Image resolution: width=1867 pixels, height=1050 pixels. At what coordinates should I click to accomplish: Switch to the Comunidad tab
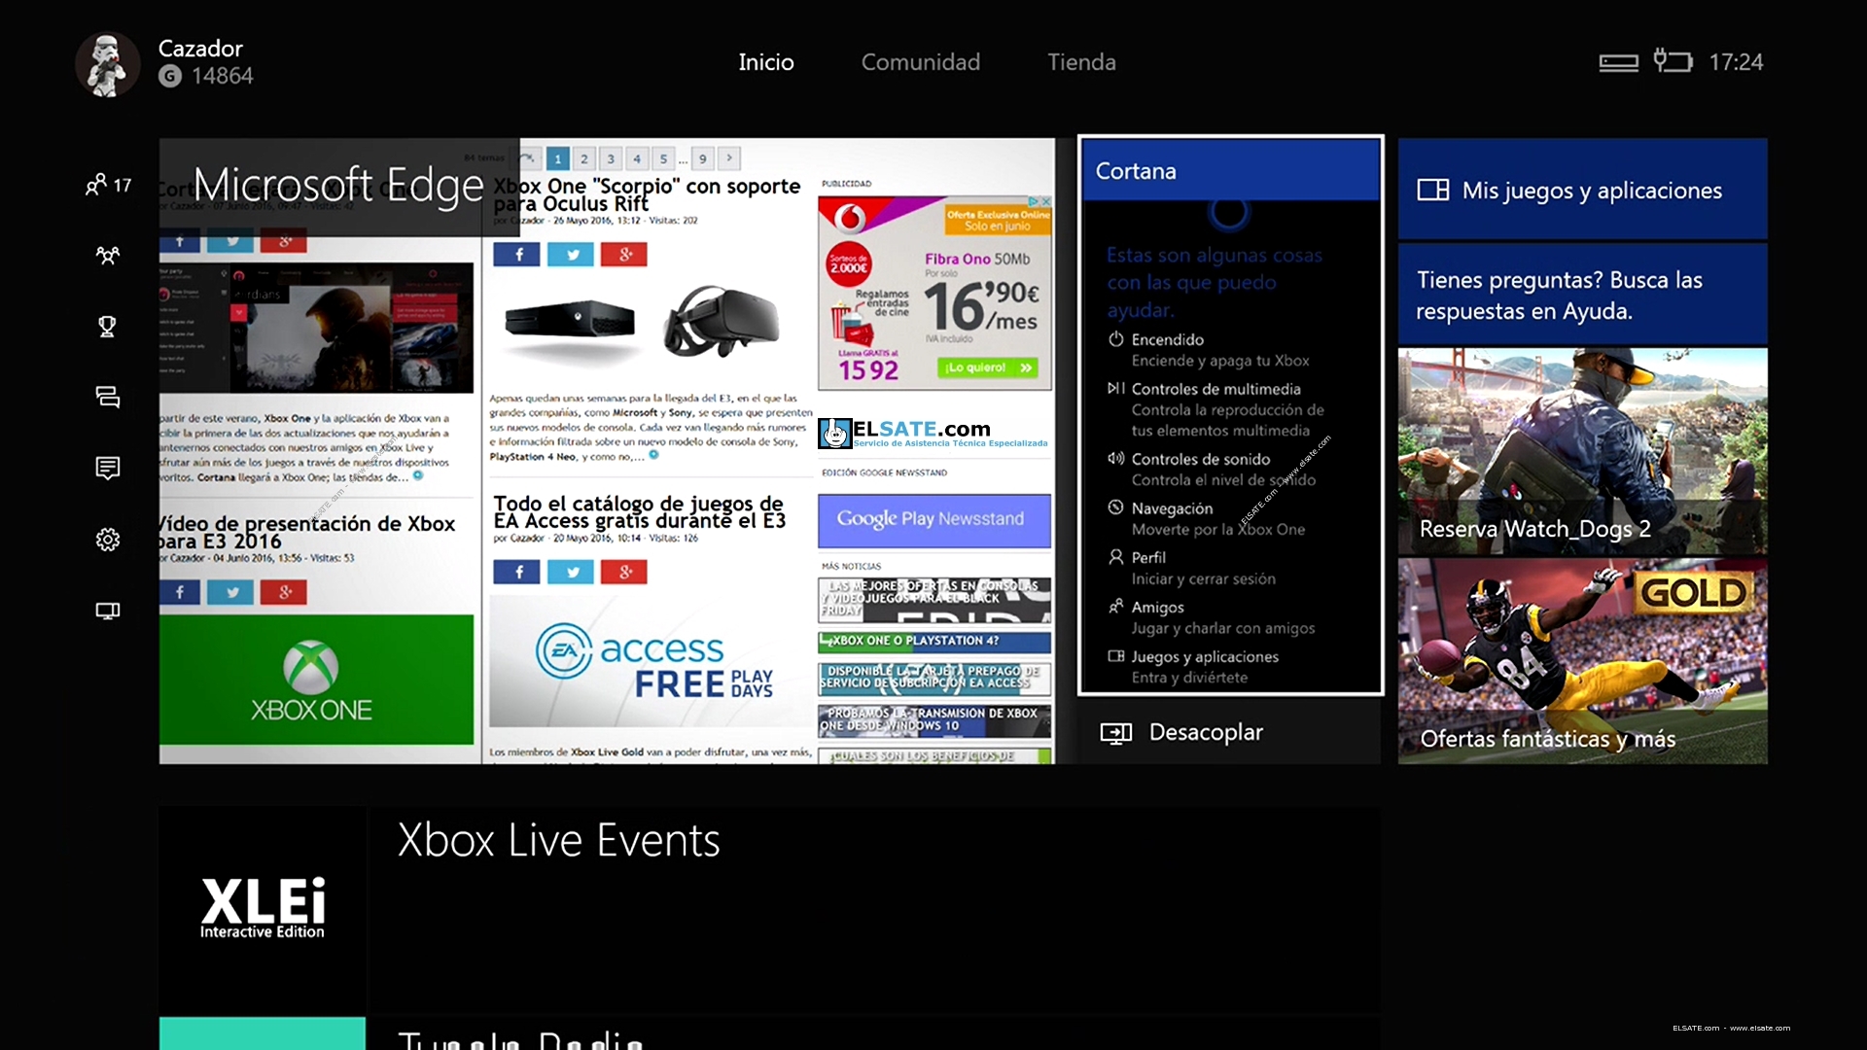point(921,62)
